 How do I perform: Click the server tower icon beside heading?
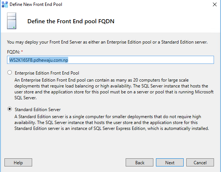11,21
